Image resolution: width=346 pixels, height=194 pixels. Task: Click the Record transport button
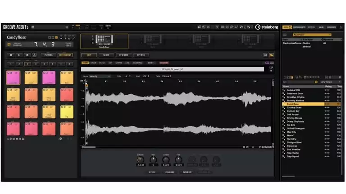click(x=26, y=55)
